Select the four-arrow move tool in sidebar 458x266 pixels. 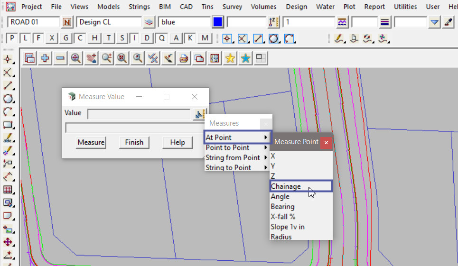coord(8,242)
